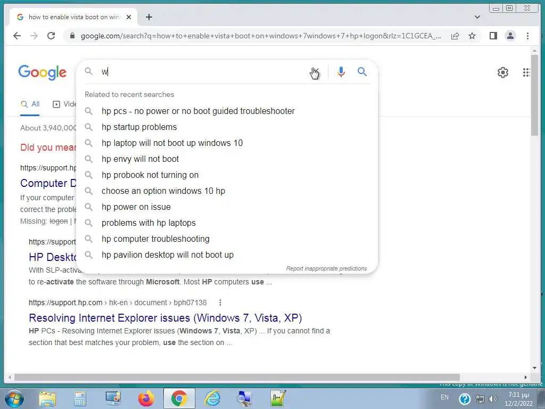Image resolution: width=545 pixels, height=409 pixels.
Task: Click the Chrome address bar URL
Action: tap(261, 36)
